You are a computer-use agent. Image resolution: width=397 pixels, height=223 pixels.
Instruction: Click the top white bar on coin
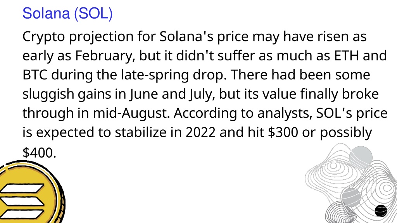22,189
